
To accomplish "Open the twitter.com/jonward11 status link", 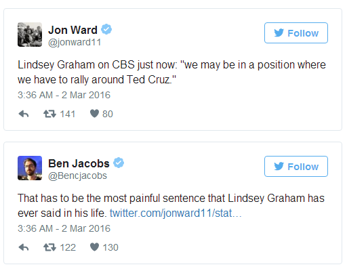I will coord(176,213).
